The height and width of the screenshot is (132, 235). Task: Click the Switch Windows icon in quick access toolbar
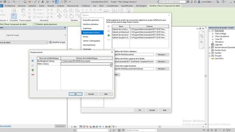pyautogui.click(x=65, y=2)
